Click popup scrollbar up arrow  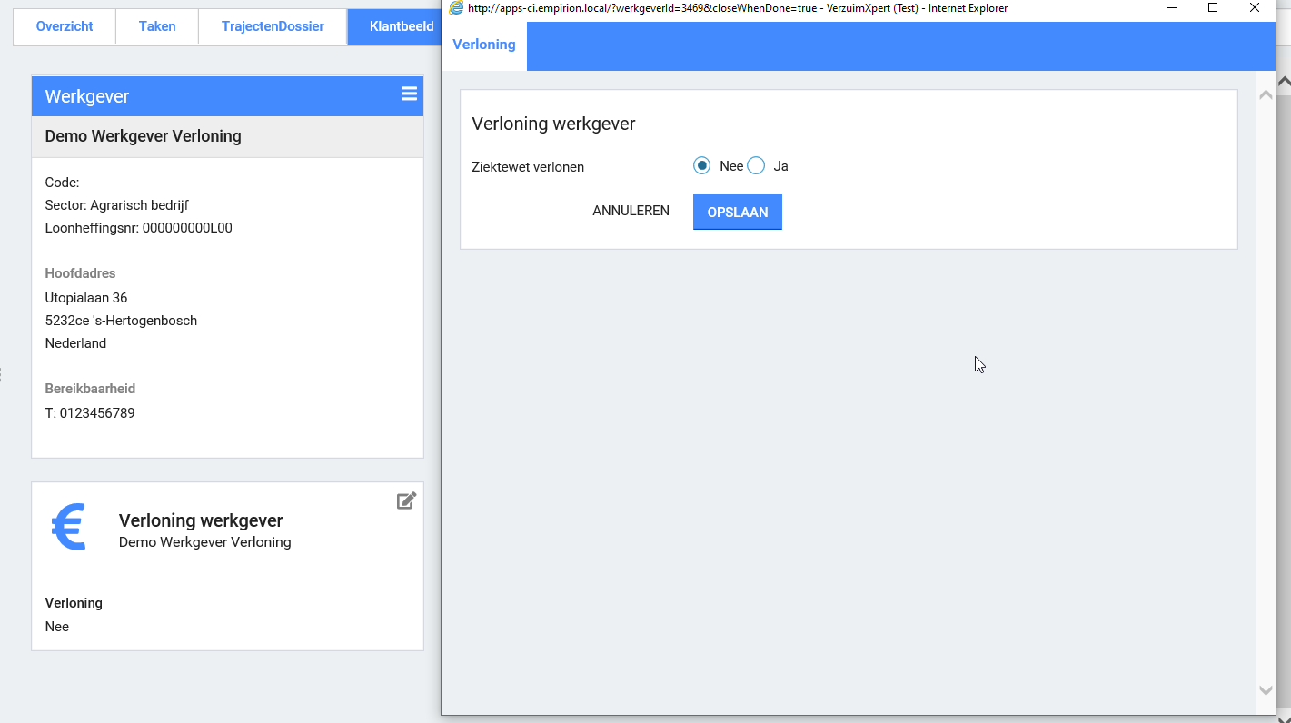click(x=1266, y=94)
